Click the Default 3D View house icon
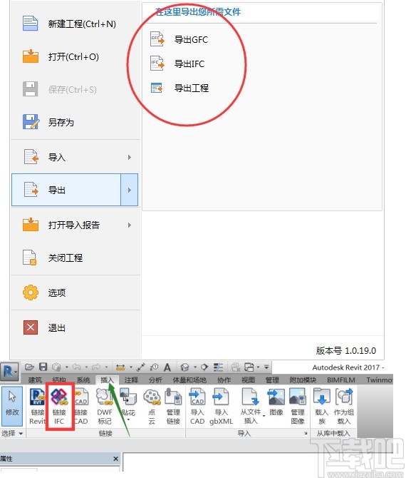This screenshot has width=406, height=478. pos(184,367)
